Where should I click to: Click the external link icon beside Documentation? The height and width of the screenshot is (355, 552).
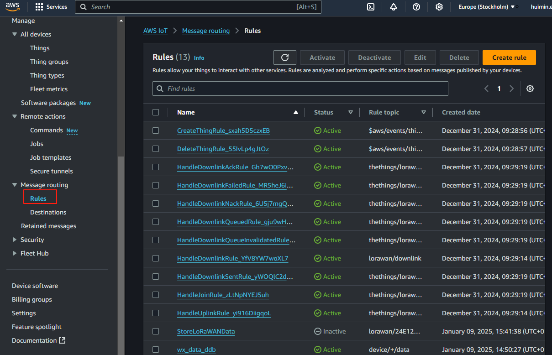pyautogui.click(x=63, y=340)
